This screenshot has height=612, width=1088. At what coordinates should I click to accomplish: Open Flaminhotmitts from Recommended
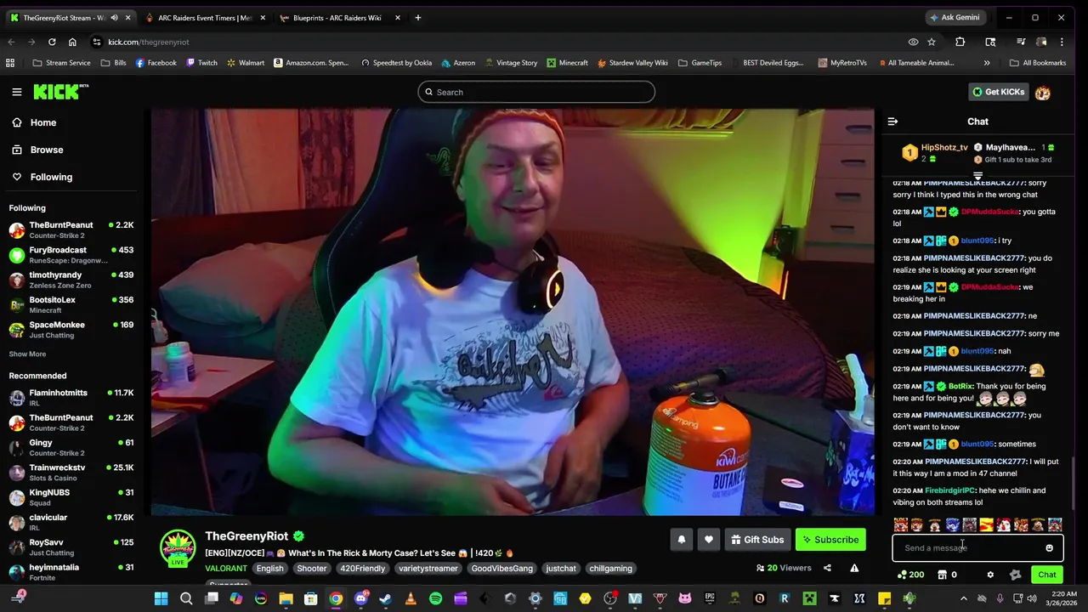click(71, 397)
